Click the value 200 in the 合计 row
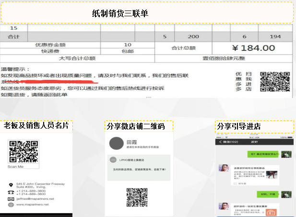Viewport: 296px width, 217px height. pos(193,37)
